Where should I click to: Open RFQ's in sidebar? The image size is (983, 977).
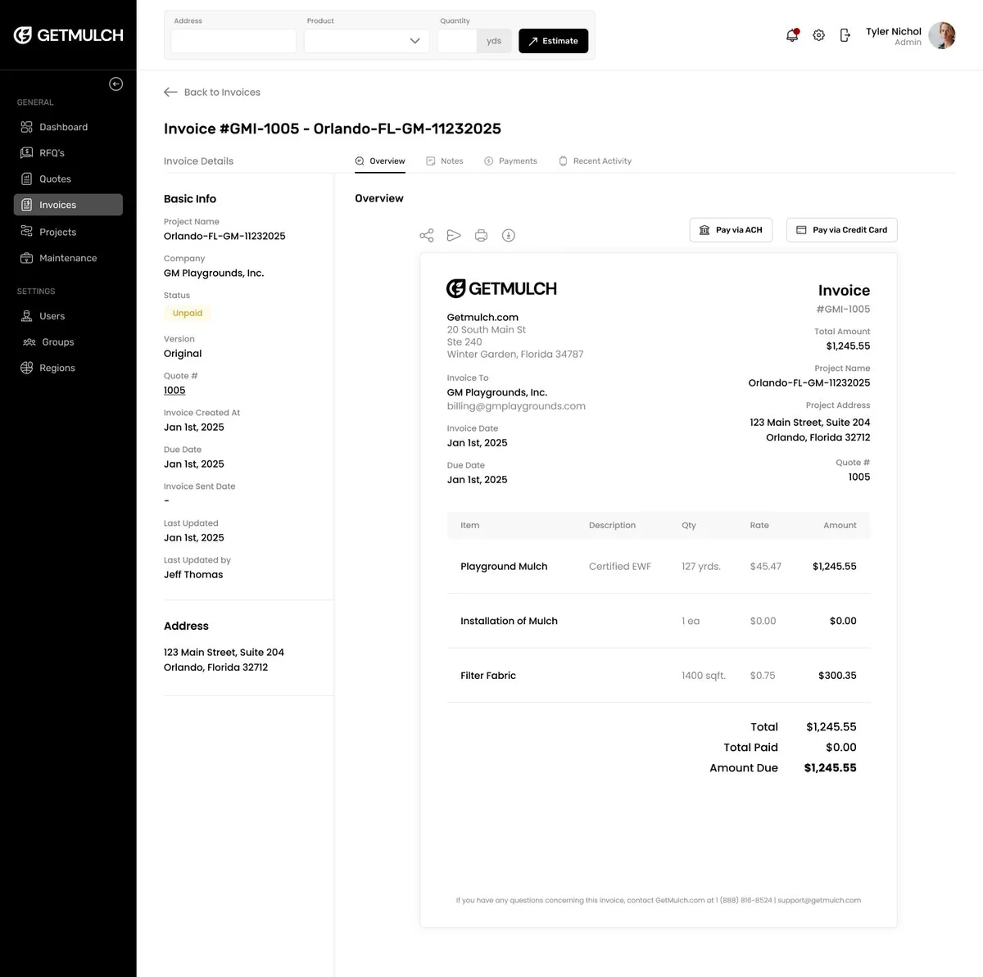[x=68, y=153]
